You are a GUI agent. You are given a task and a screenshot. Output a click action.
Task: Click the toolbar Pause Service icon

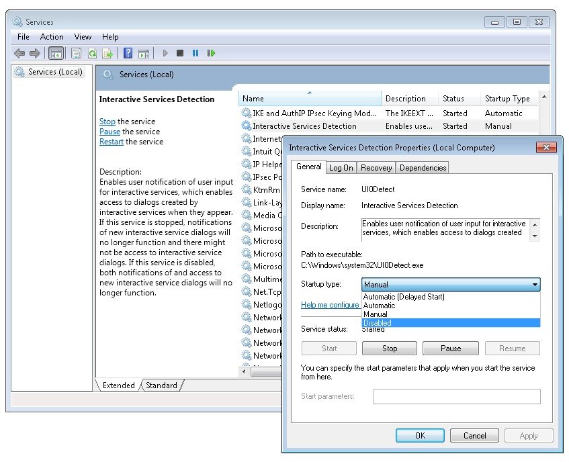coord(195,53)
